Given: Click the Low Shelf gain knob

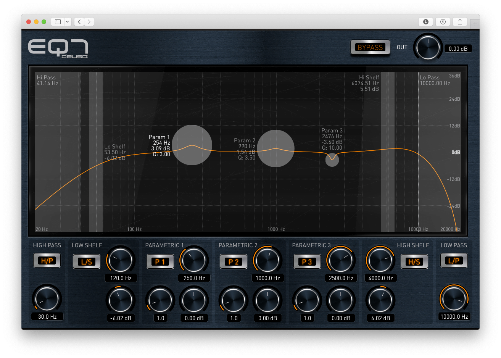Looking at the screenshot, I should tap(121, 300).
